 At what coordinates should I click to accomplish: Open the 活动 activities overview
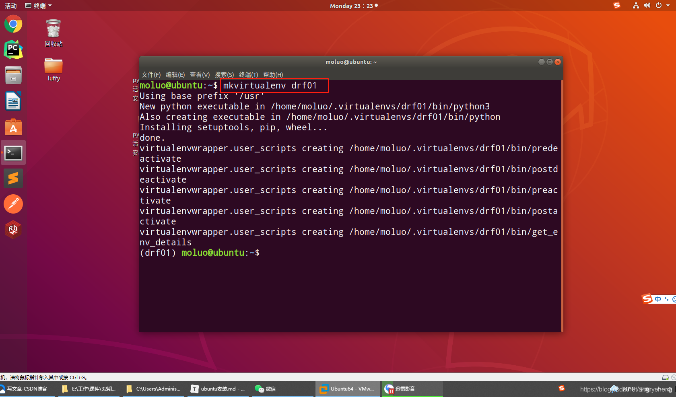11,6
